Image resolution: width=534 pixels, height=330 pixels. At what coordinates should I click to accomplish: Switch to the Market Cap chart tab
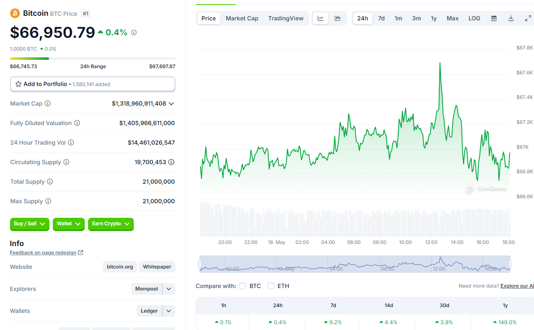(x=242, y=18)
